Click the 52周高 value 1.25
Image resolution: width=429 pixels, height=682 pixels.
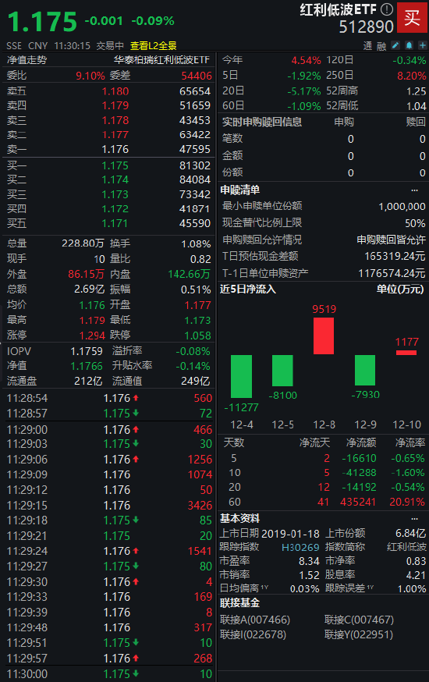[417, 91]
